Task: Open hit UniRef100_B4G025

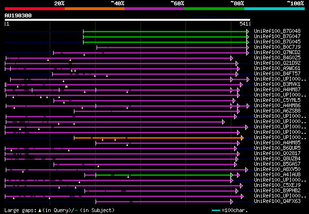Action: click(x=277, y=58)
